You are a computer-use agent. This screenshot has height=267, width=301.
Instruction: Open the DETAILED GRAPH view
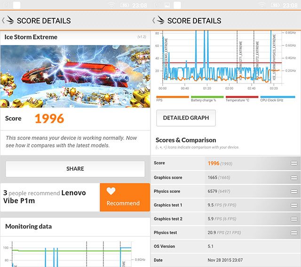[x=186, y=118]
